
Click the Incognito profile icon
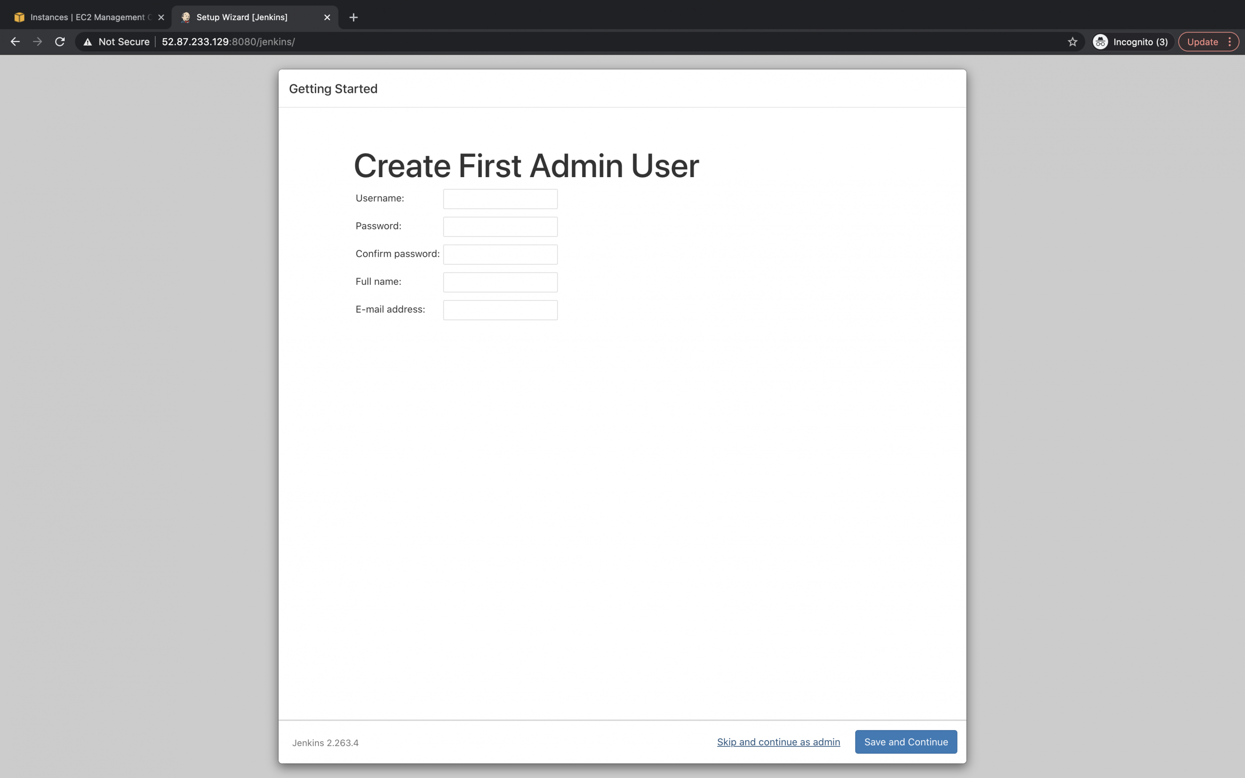coord(1099,42)
